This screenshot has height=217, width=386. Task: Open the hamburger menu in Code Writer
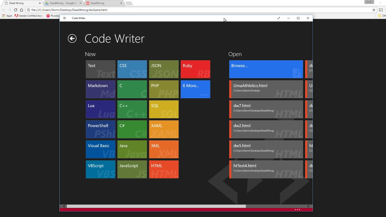[x=64, y=18]
